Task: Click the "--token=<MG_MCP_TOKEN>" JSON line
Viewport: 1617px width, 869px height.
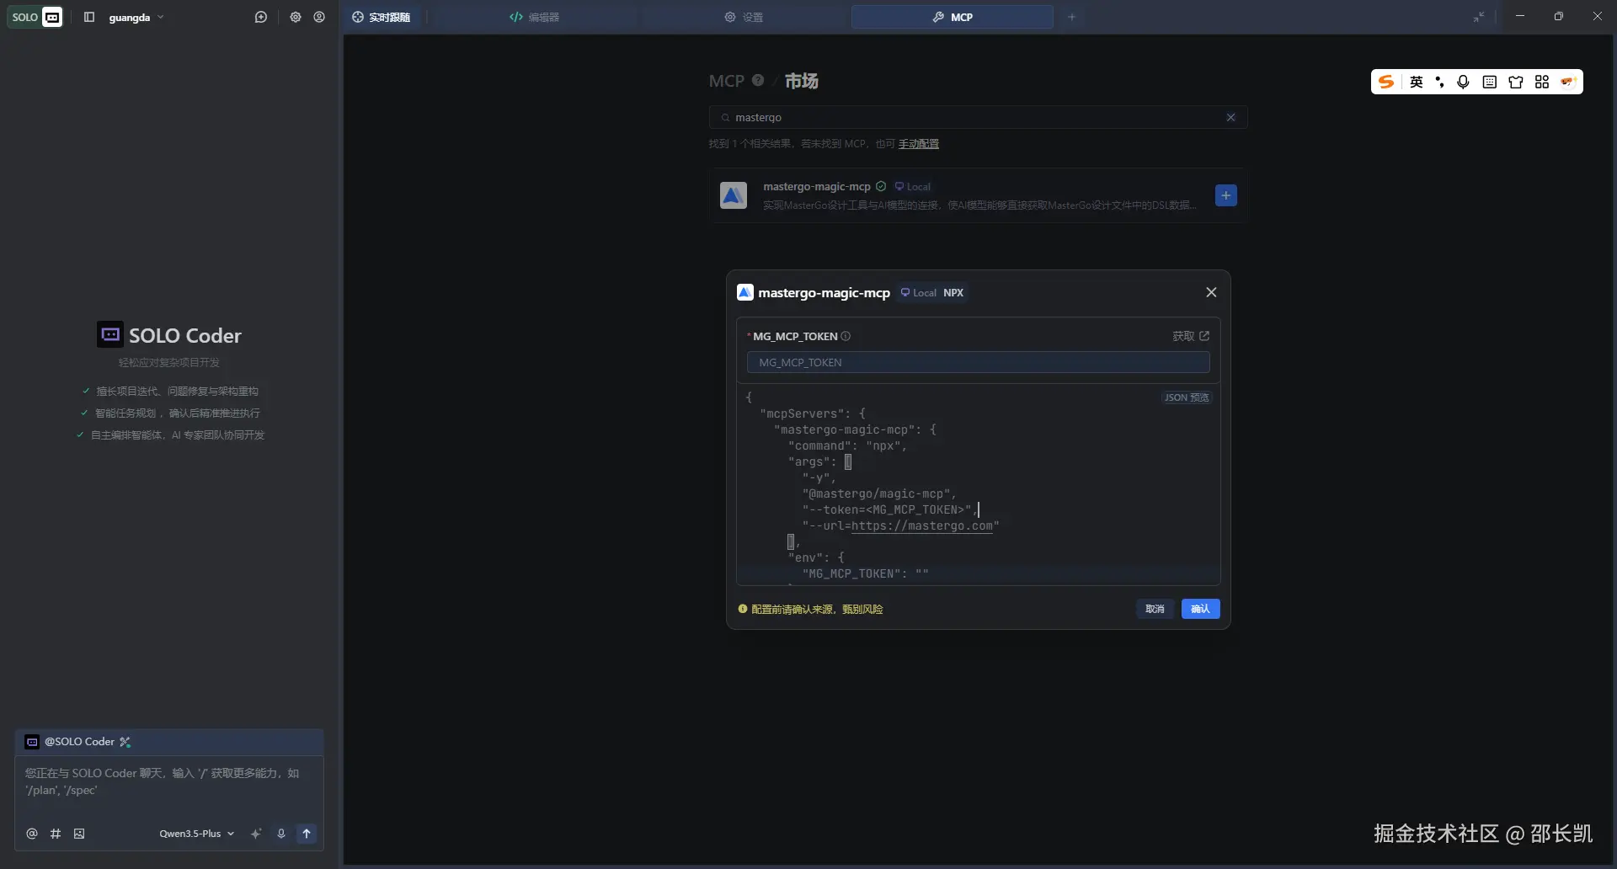Action: [890, 510]
